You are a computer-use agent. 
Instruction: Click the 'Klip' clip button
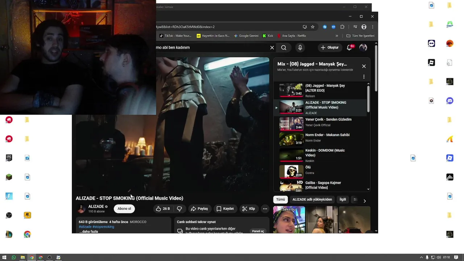(x=249, y=209)
